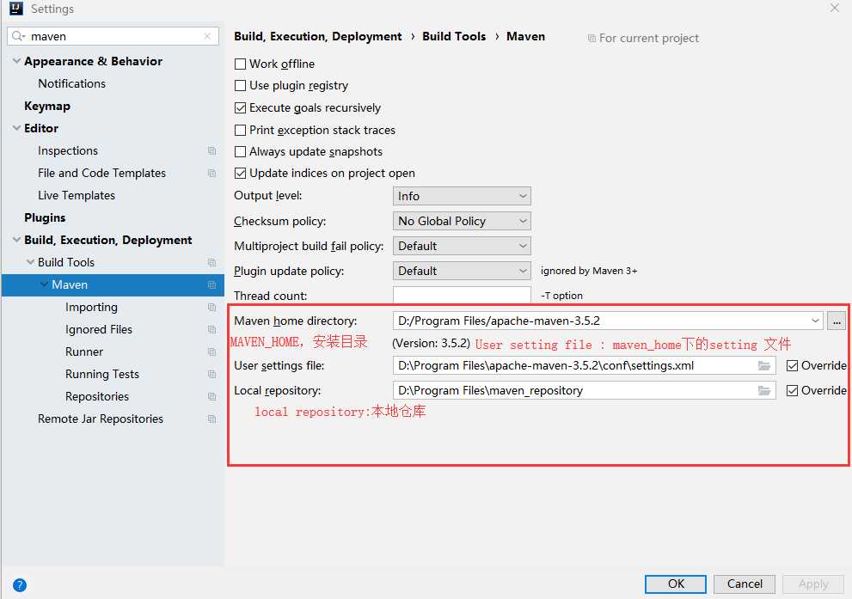Clear the maven search text
This screenshot has height=599, width=852.
click(207, 37)
